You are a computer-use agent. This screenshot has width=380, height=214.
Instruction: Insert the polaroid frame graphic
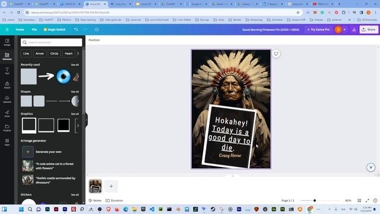[29, 125]
